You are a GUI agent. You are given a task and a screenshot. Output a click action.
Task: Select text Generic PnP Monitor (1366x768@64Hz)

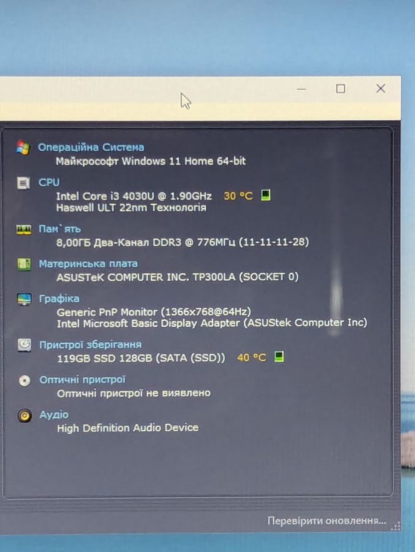(x=154, y=312)
